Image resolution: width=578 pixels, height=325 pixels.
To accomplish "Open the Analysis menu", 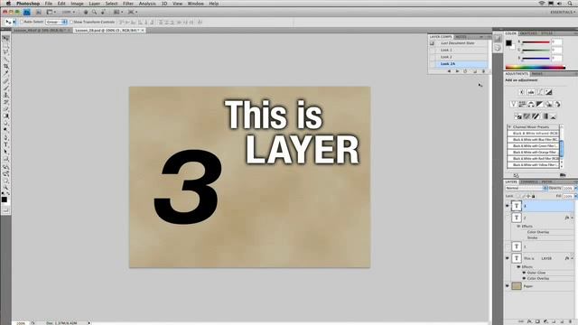I will point(147,4).
